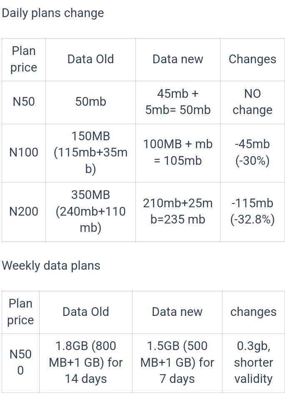285x395 pixels.
Task: Select the weekly N500 plan price cell
Action: pos(20,363)
